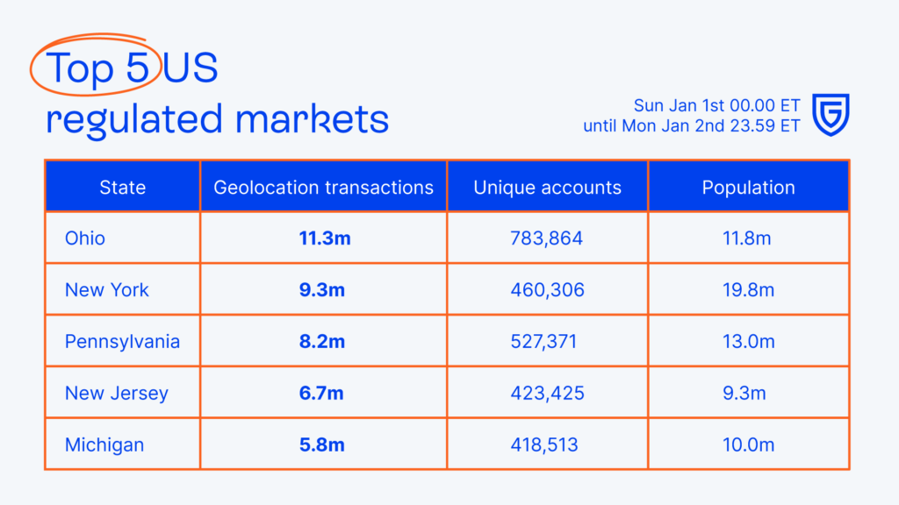This screenshot has width=899, height=505.
Task: Select the "regulated markets" heading text
Action: [217, 118]
